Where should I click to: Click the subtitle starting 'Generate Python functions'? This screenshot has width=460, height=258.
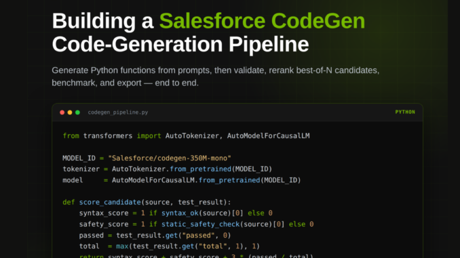[215, 70]
